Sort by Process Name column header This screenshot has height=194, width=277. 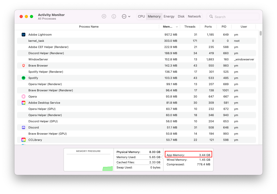89,27
